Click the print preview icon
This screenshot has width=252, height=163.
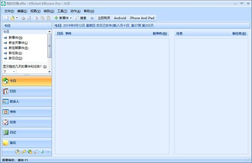click(29, 18)
